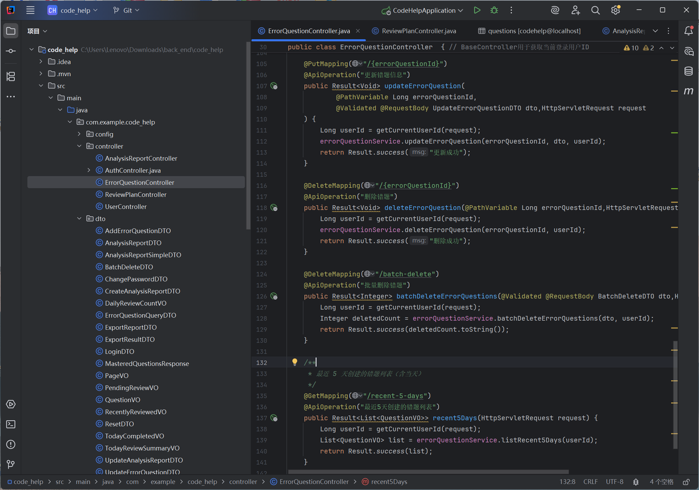The width and height of the screenshot is (699, 490).
Task: Open the AI assistant swirl icon in toolbar
Action: [555, 10]
